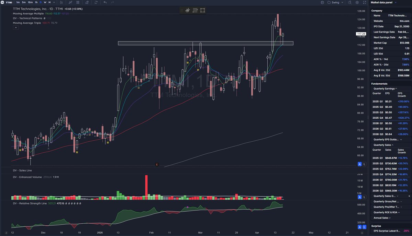Grab the floating toolbar drag handle
The width and height of the screenshot is (412, 236).
point(181,10)
